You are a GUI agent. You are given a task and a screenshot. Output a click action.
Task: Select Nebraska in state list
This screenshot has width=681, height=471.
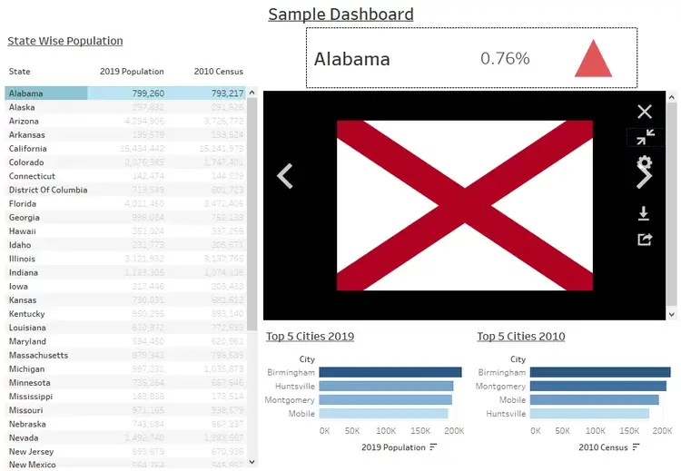point(27,424)
